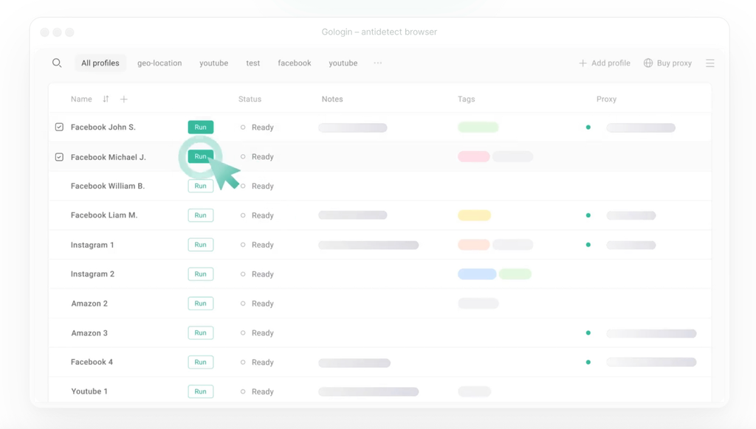756x429 pixels.
Task: Select the Facebook Liam M. profile name
Action: [104, 215]
